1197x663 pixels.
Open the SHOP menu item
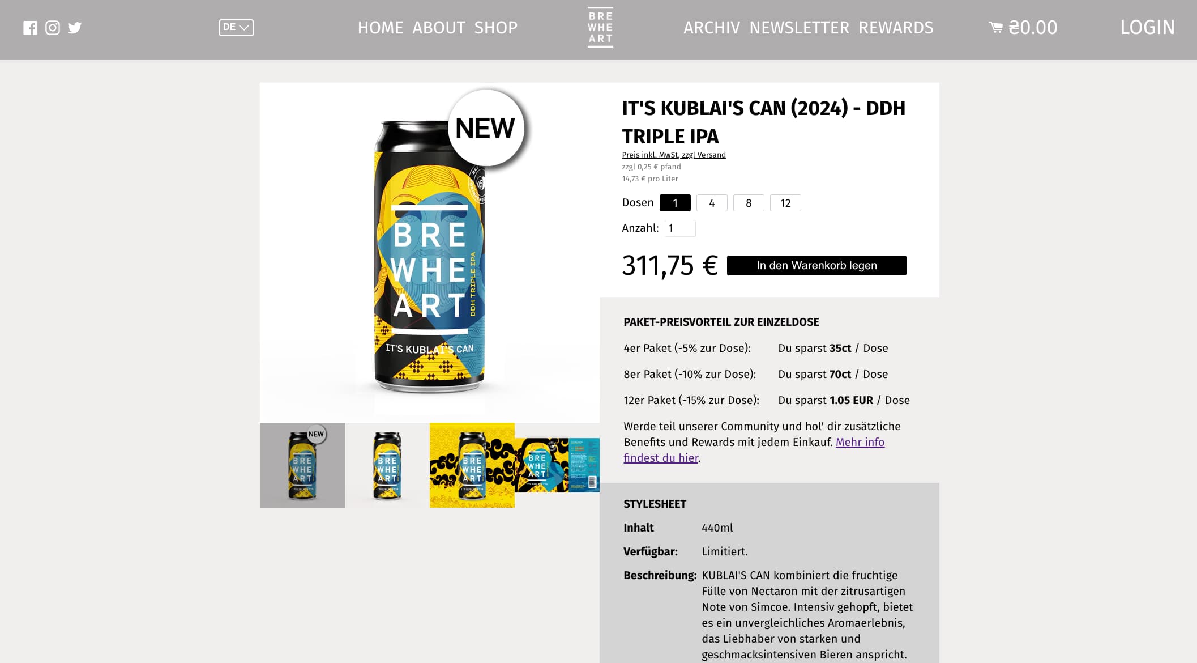pyautogui.click(x=496, y=27)
